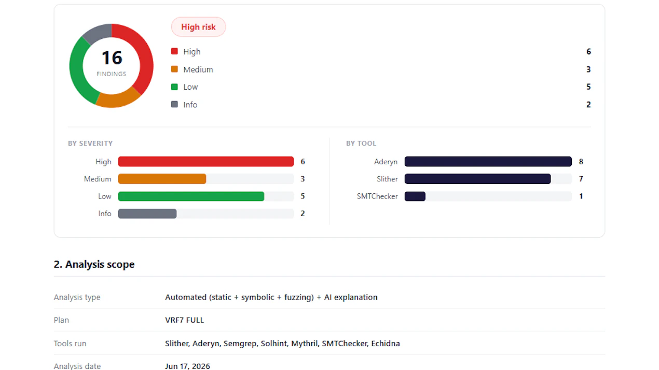Click the High legend label
This screenshot has height=370, width=659.
pos(191,52)
